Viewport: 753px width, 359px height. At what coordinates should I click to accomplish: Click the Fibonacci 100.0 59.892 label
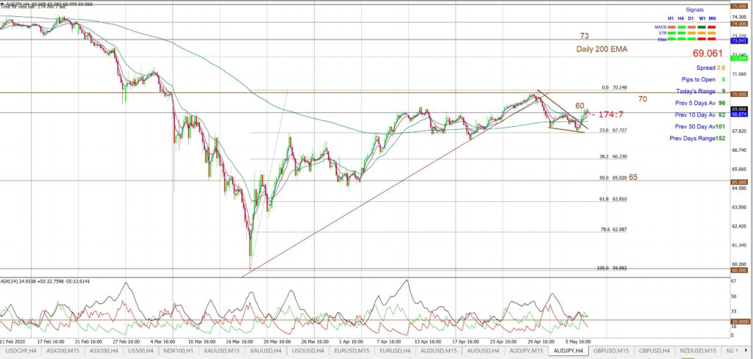pos(612,269)
